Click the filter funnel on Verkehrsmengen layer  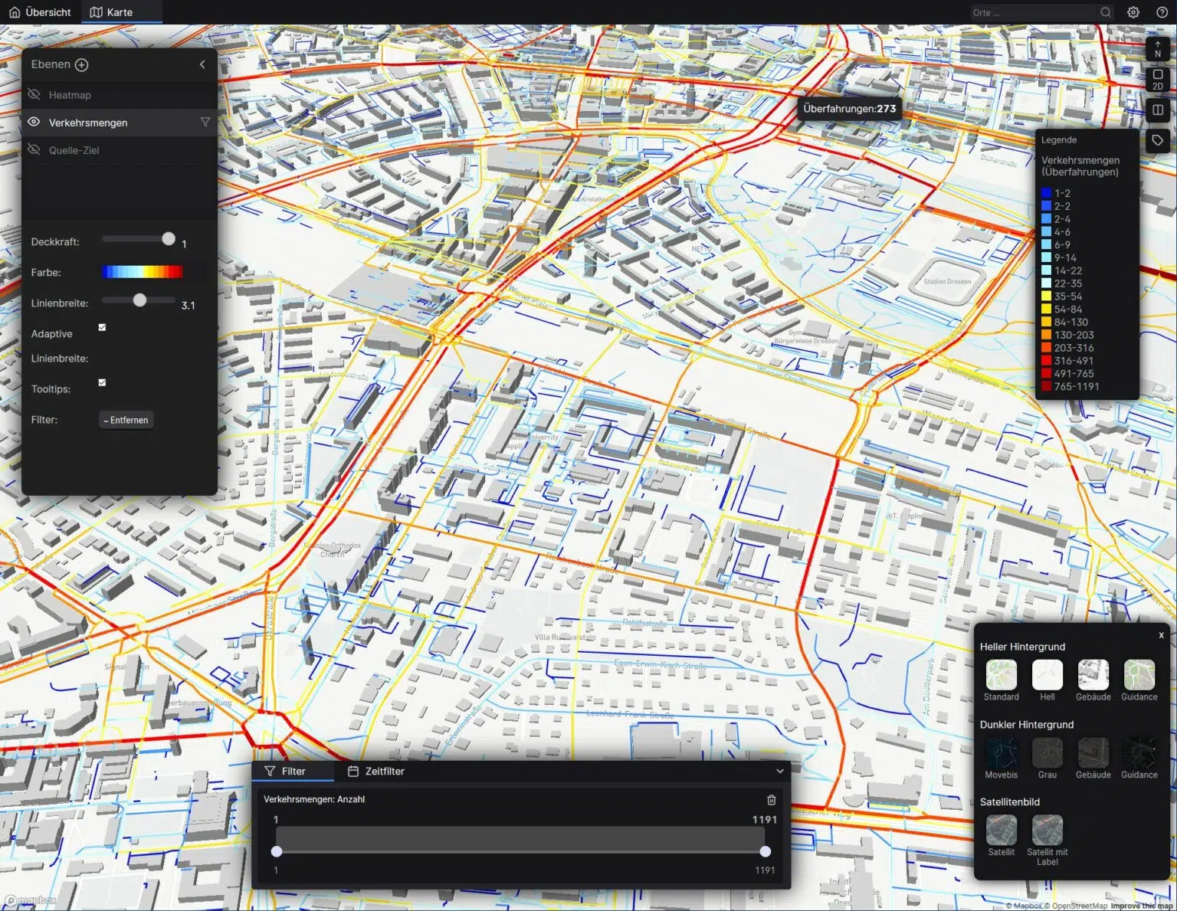click(x=205, y=123)
